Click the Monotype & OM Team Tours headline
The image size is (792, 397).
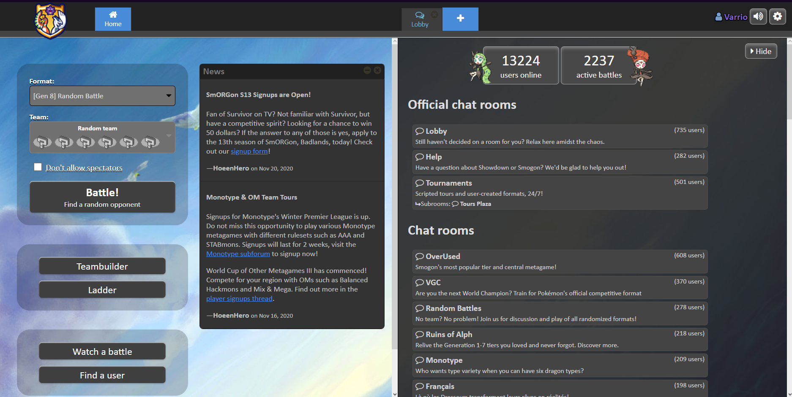coord(251,197)
